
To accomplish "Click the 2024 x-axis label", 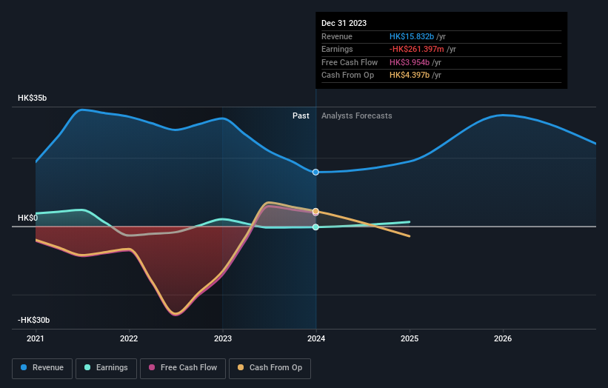I will coord(316,338).
